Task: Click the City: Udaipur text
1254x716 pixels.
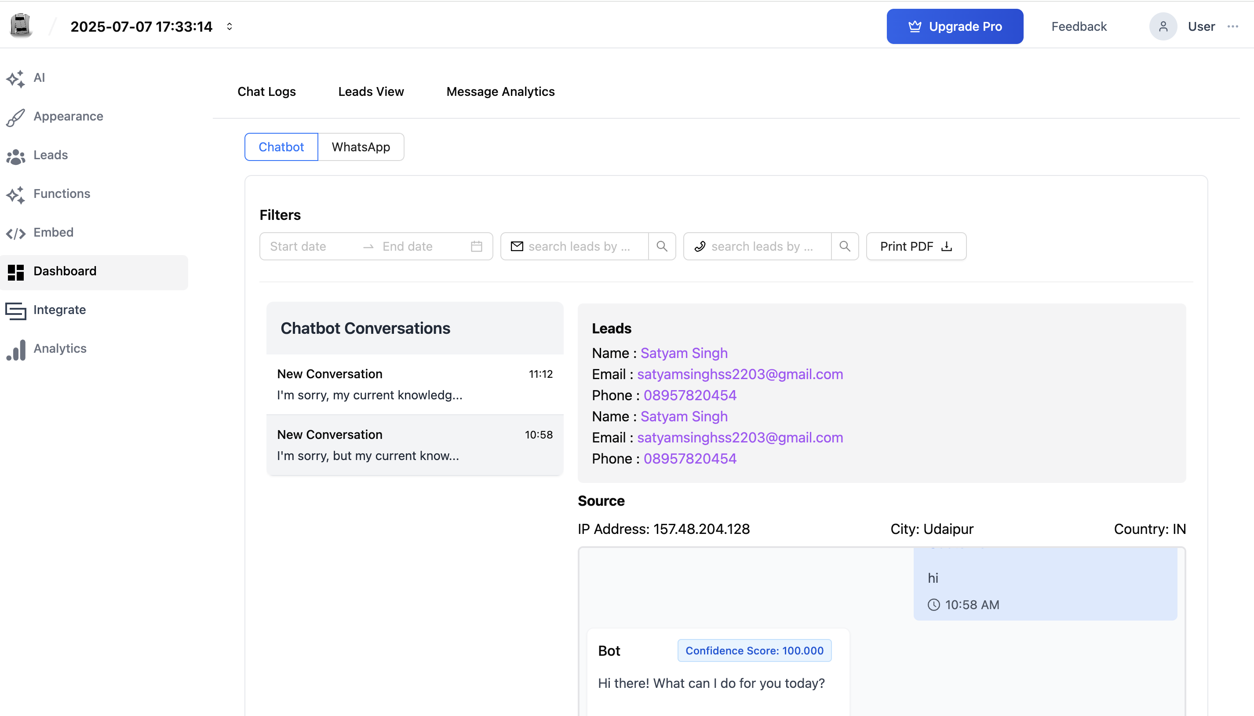Action: click(932, 530)
